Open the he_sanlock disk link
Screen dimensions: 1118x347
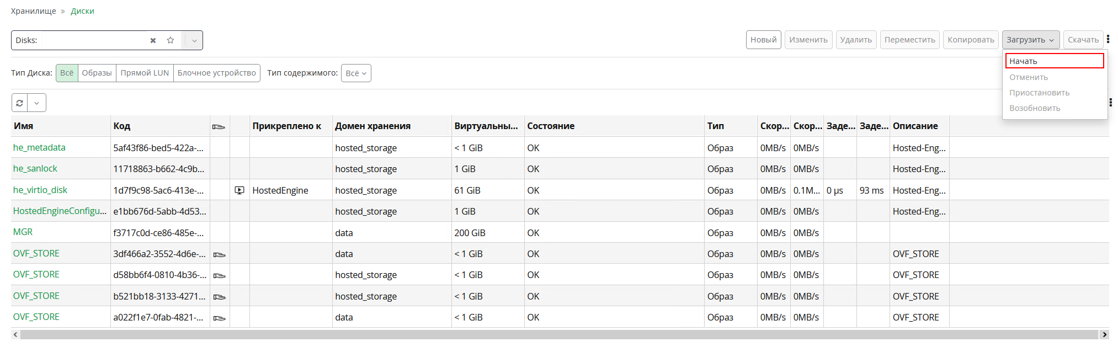[35, 168]
